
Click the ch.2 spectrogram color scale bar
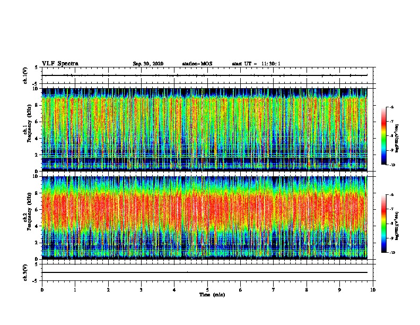pos(384,224)
